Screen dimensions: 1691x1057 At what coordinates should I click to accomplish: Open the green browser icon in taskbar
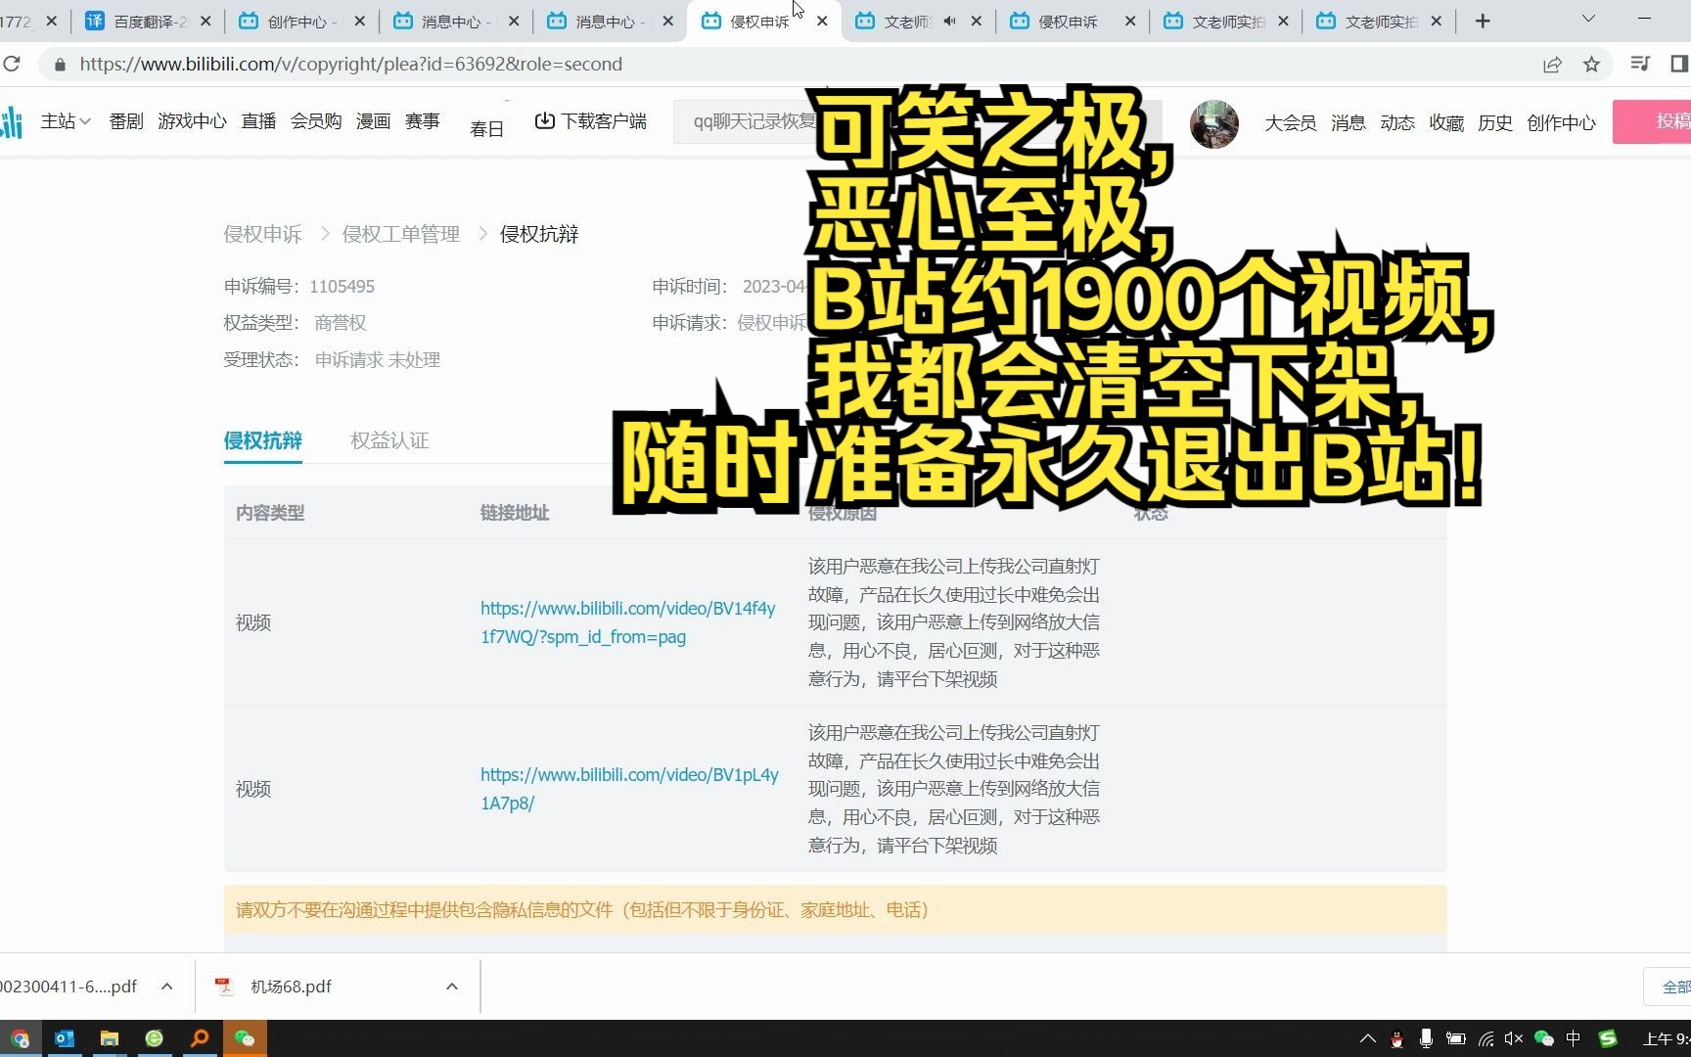155,1038
